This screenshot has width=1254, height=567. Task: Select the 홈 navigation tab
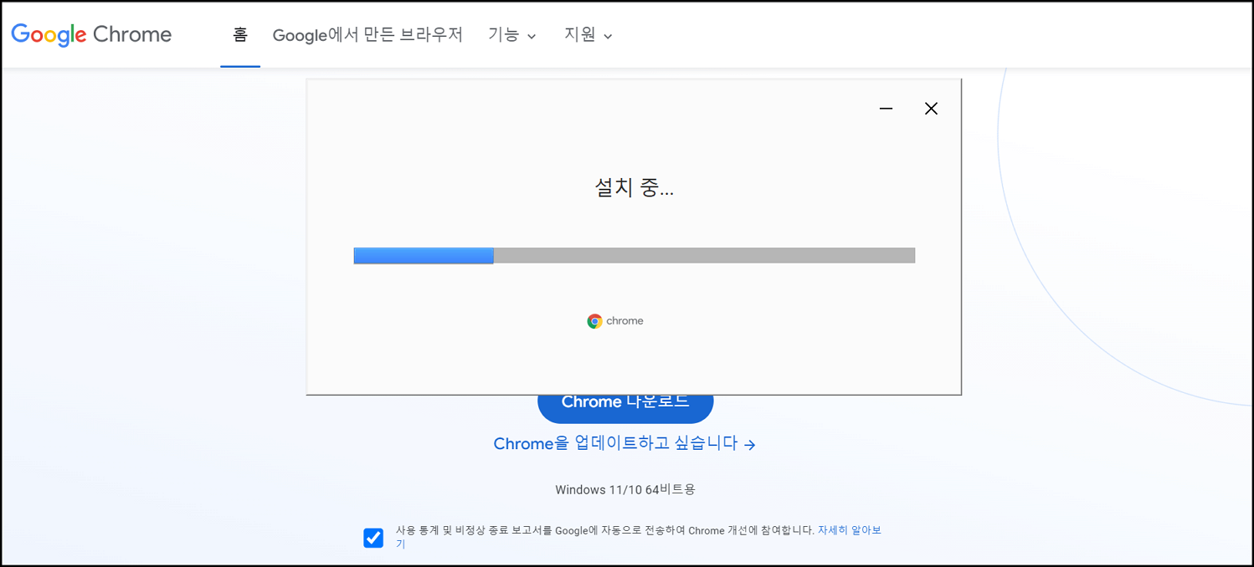click(240, 34)
